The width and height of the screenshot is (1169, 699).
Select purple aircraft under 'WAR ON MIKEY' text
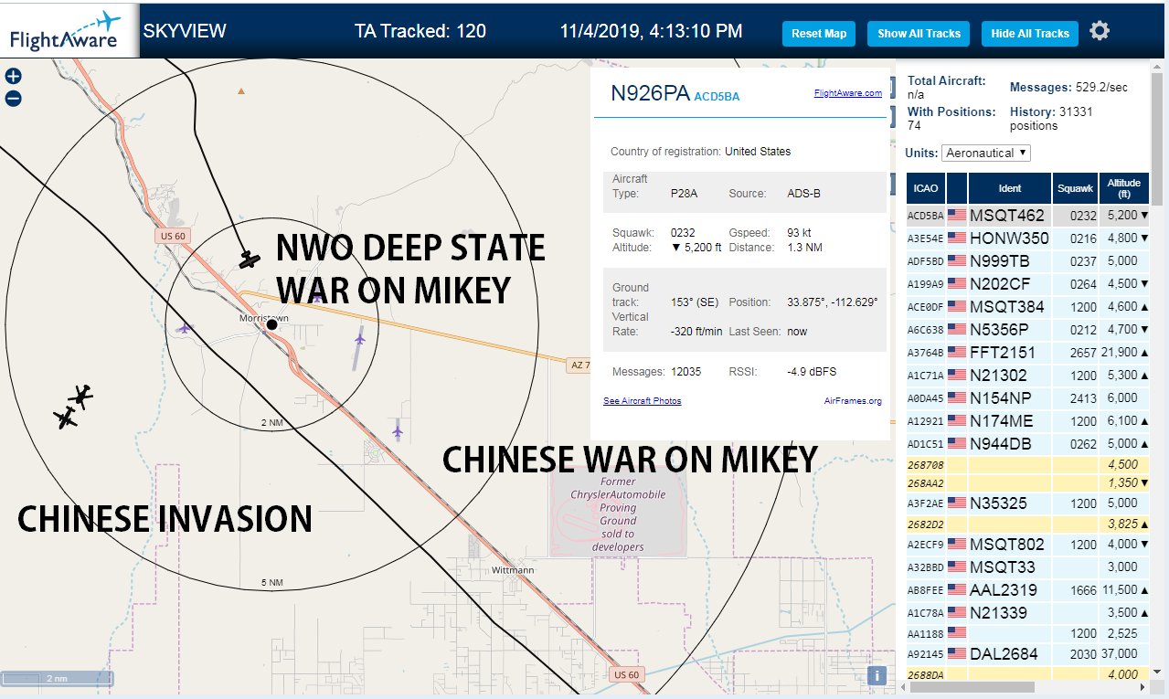click(316, 297)
